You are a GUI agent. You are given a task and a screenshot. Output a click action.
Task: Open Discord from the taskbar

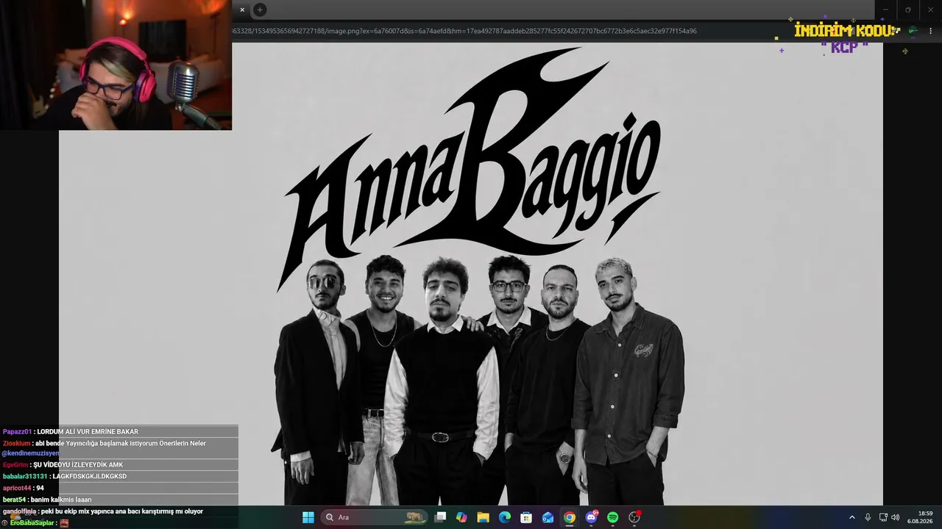point(591,517)
